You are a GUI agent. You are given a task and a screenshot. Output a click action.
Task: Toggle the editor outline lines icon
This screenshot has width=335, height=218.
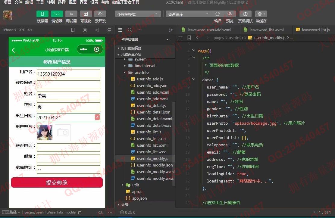(x=180, y=38)
